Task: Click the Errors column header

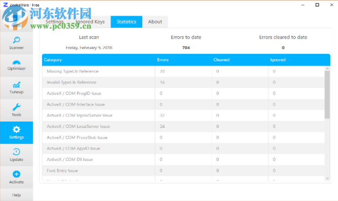Action: pyautogui.click(x=163, y=60)
